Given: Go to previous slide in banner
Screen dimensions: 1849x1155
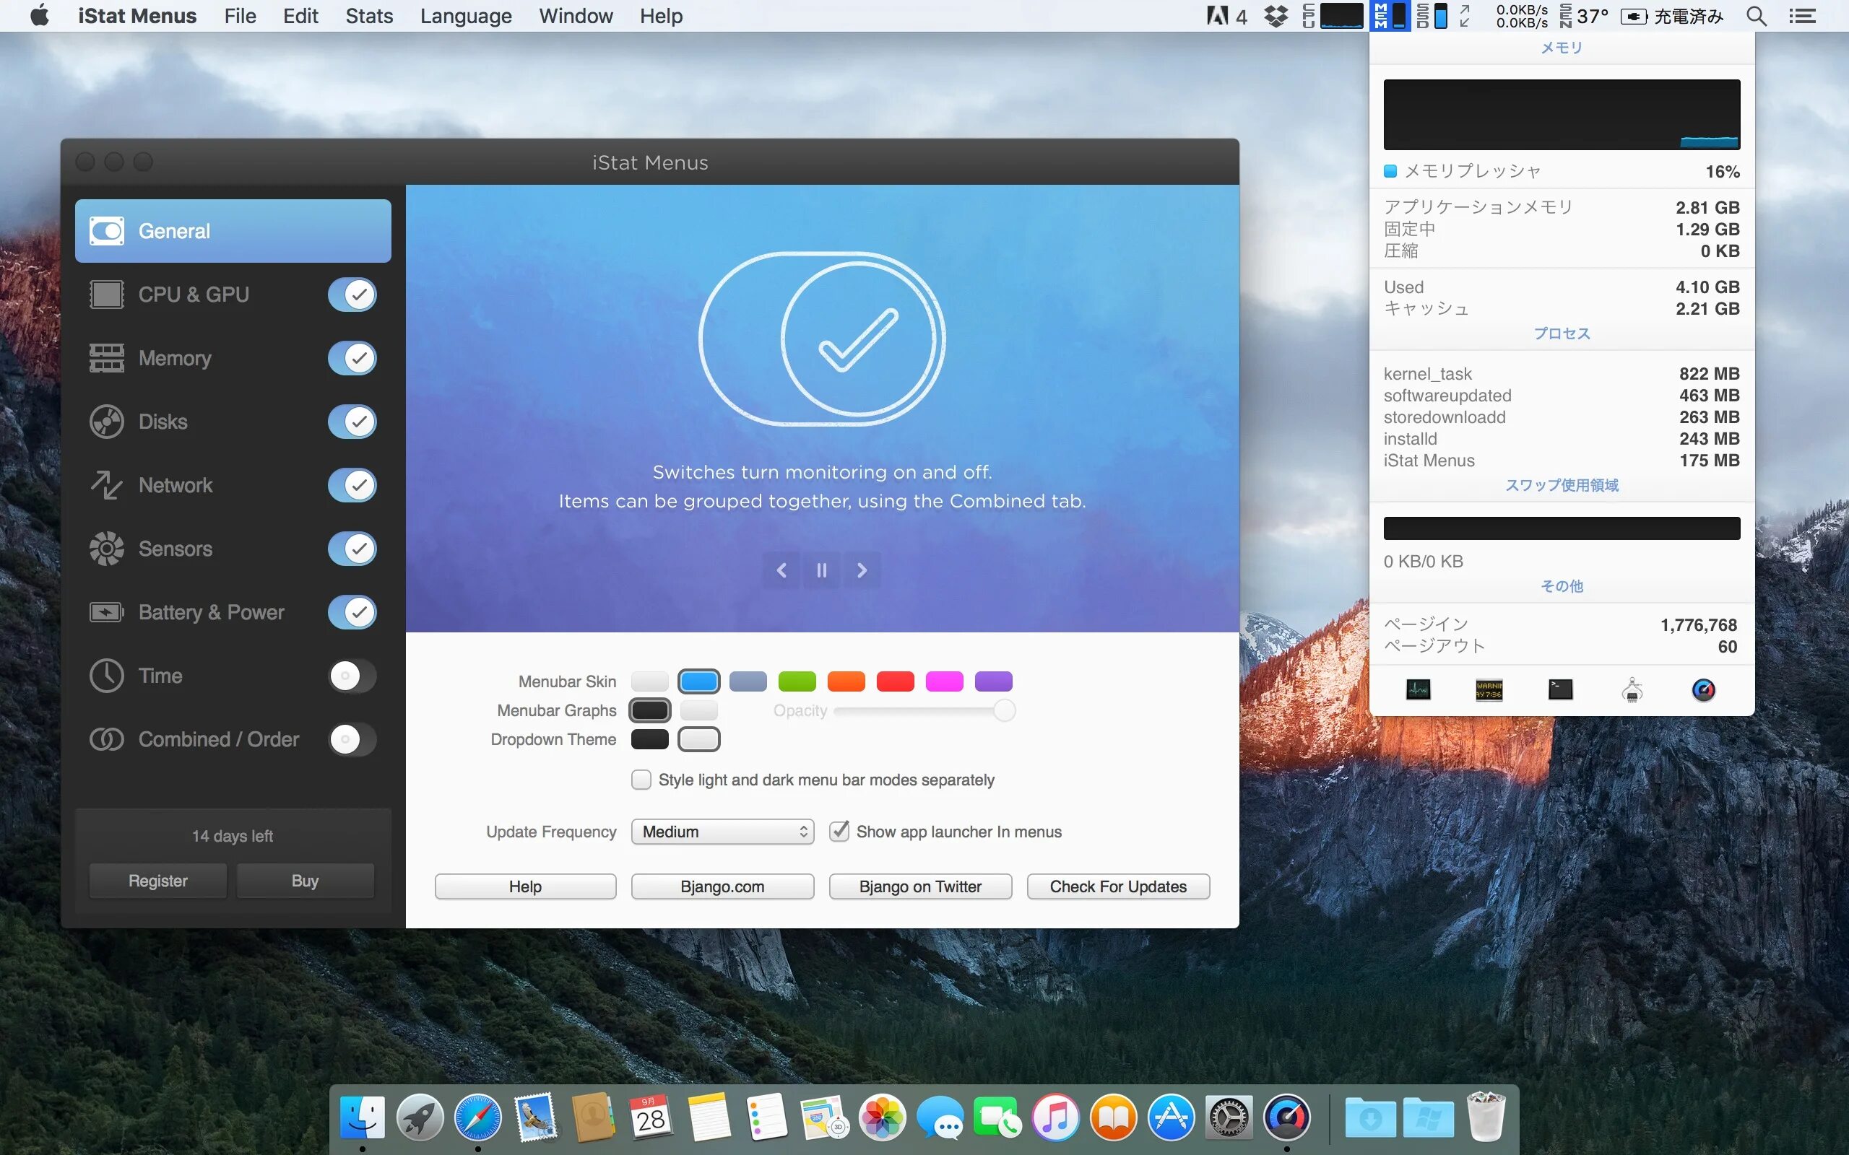Looking at the screenshot, I should pos(781,570).
